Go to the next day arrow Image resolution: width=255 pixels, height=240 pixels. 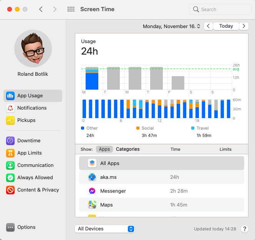(243, 26)
